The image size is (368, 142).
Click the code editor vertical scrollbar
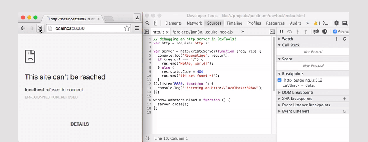274,64
